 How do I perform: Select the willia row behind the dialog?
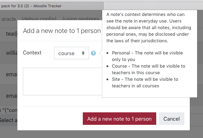pyautogui.click(x=12, y=53)
